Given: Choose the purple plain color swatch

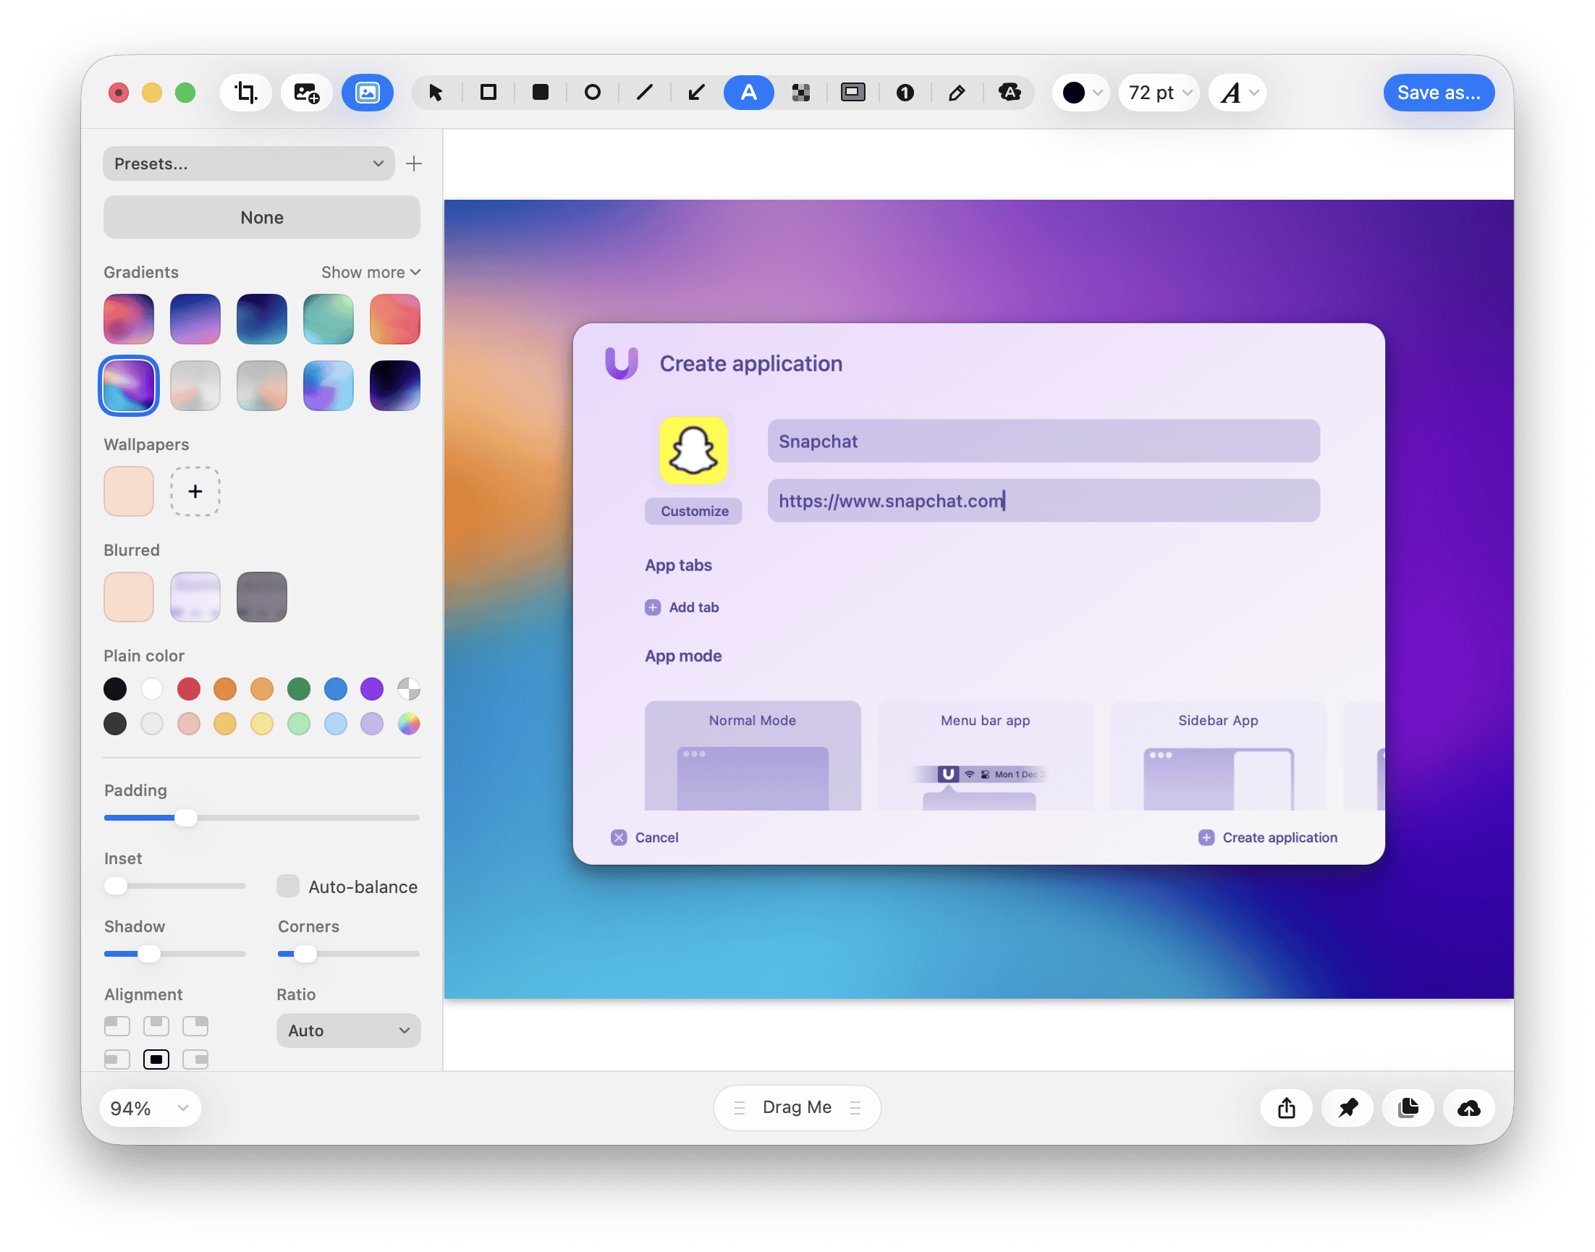Looking at the screenshot, I should [x=372, y=688].
